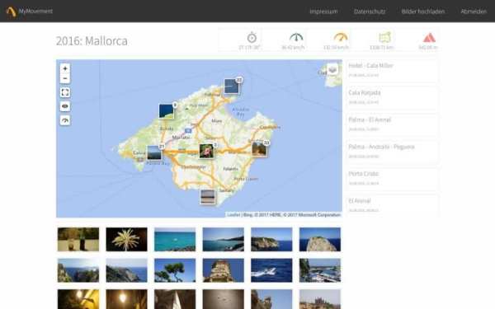Click the MyMovement brand name
The width and height of the screenshot is (495, 309).
(35, 11)
